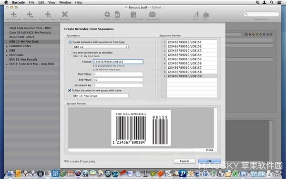Click the Cancel button
Screen dimensions: 286x179
(184, 161)
